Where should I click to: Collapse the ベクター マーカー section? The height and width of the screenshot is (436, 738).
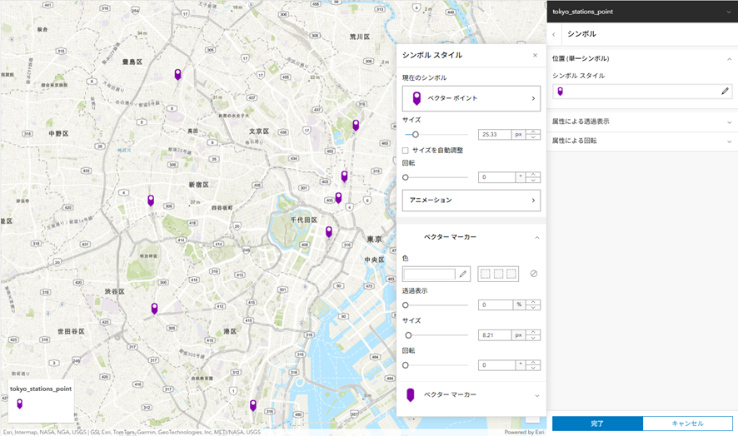tap(536, 237)
